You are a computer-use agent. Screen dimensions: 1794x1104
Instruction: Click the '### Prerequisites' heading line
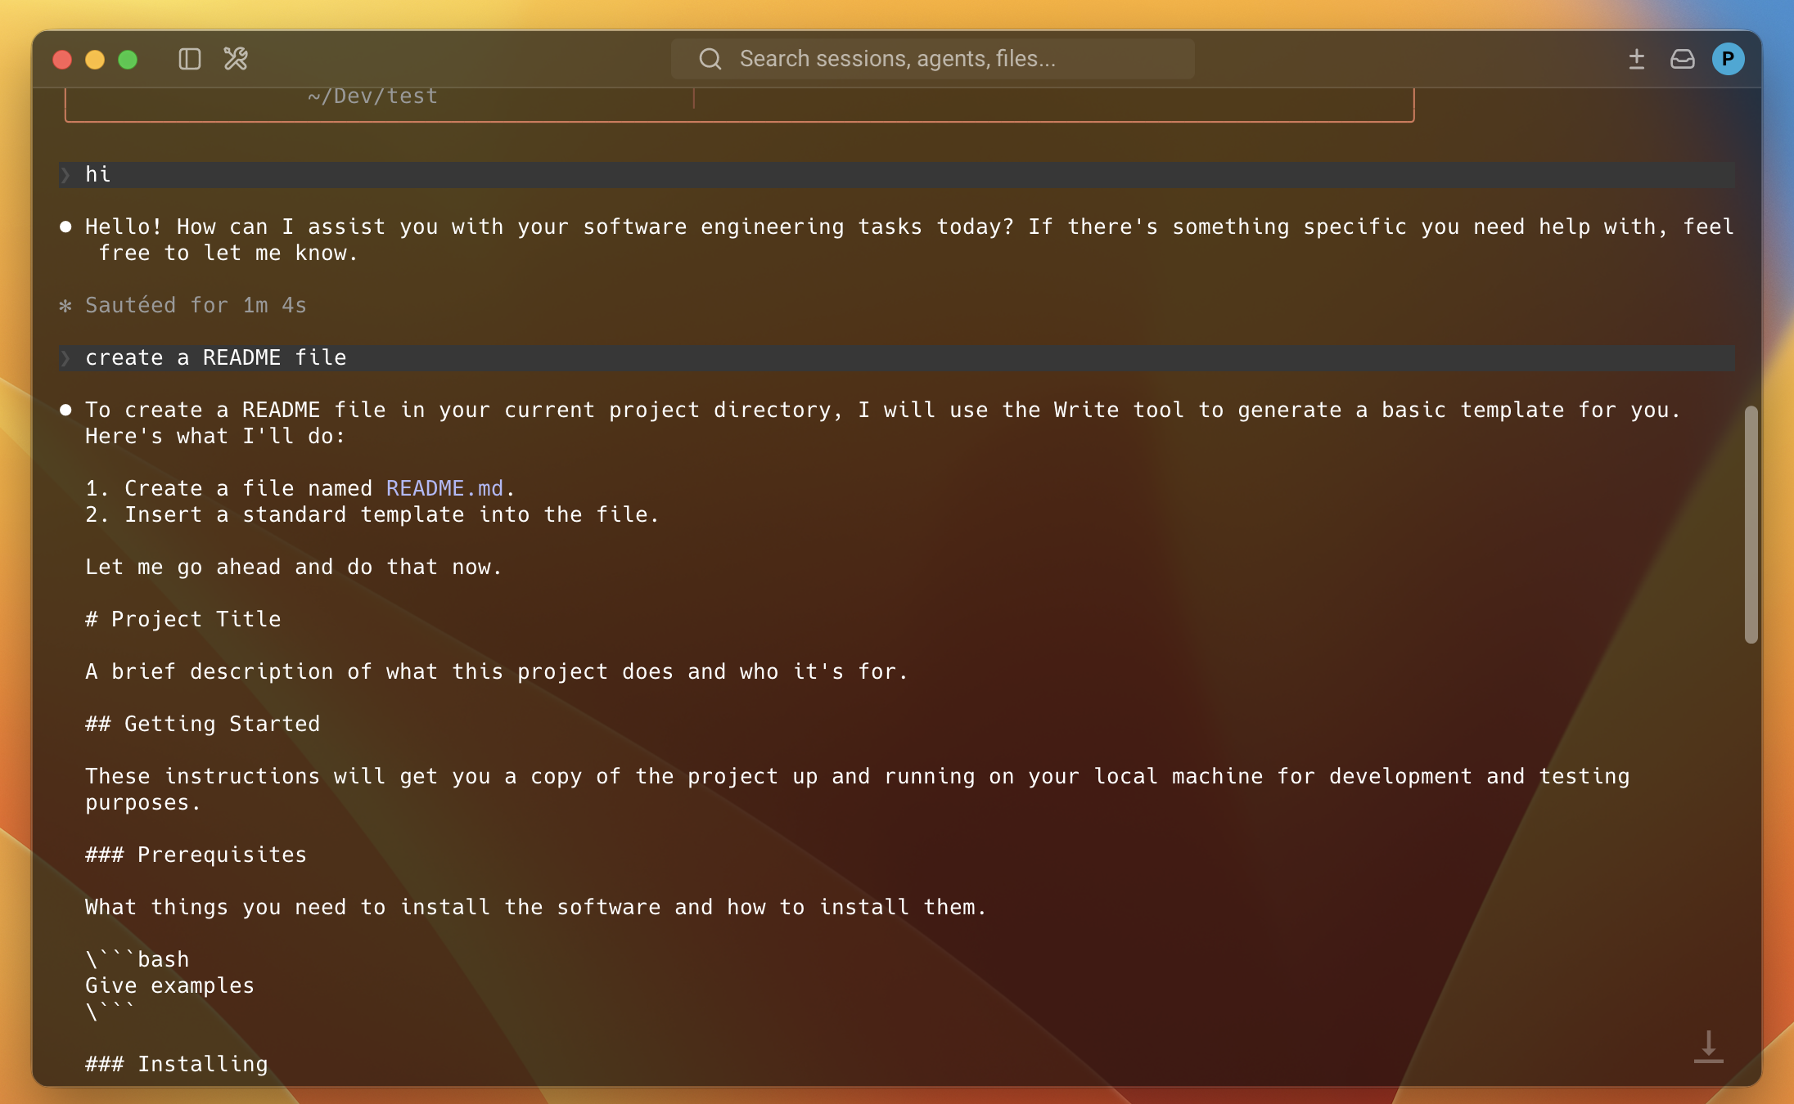click(x=196, y=855)
